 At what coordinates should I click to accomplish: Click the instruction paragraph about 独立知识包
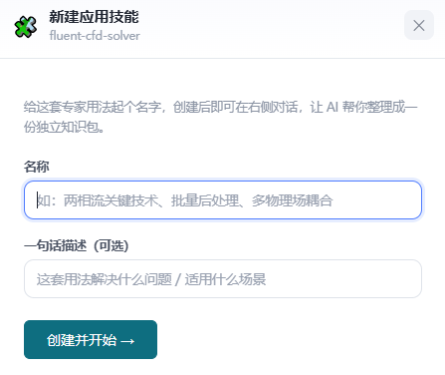220,117
